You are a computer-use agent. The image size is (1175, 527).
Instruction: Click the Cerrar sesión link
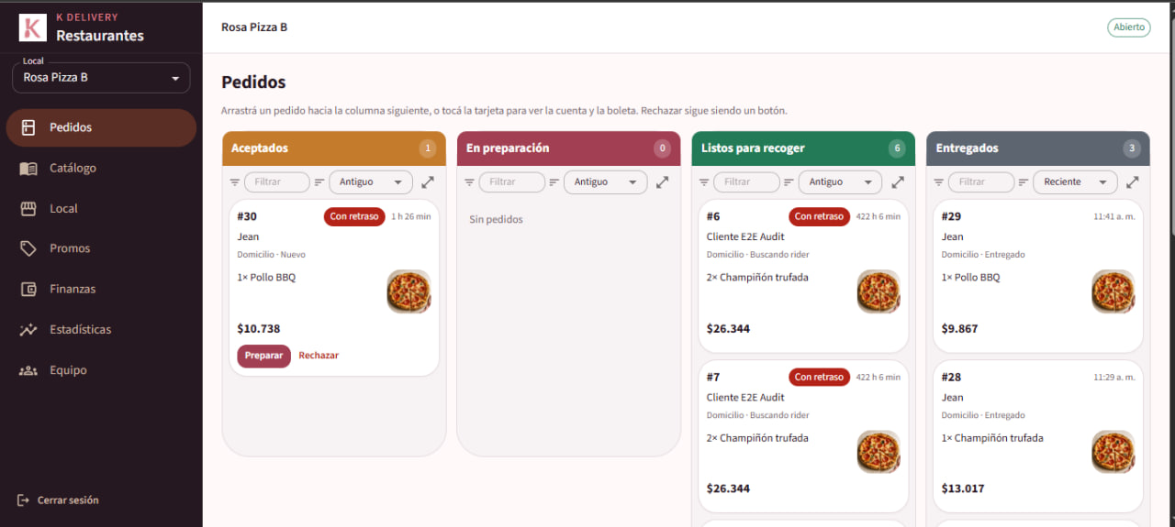(58, 500)
